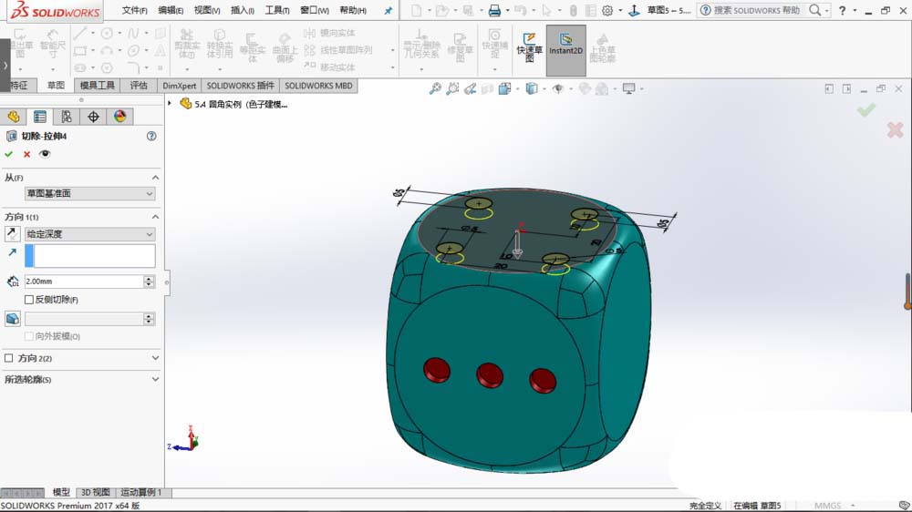Switch to the 模具工具 tab
Image resolution: width=912 pixels, height=512 pixels.
(x=98, y=86)
